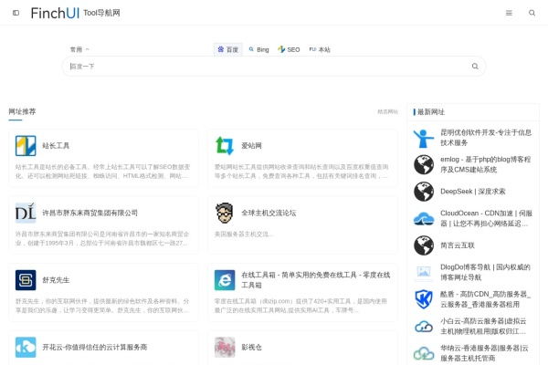
Task: Click the 舒克先生 dark blue icon
Action: click(26, 280)
